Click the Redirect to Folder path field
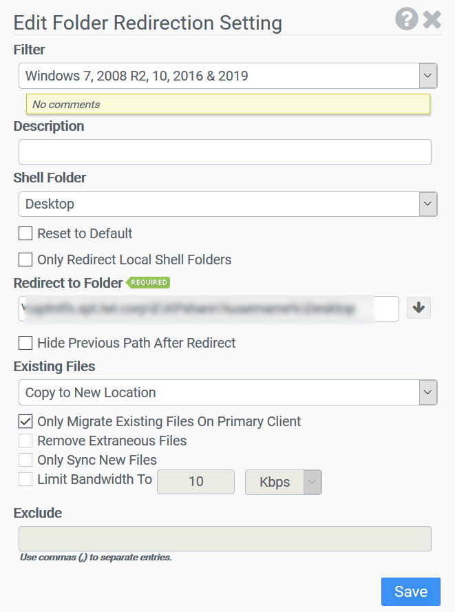This screenshot has height=612, width=455. (x=209, y=308)
